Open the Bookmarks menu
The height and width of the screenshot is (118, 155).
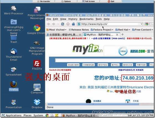[87, 19]
